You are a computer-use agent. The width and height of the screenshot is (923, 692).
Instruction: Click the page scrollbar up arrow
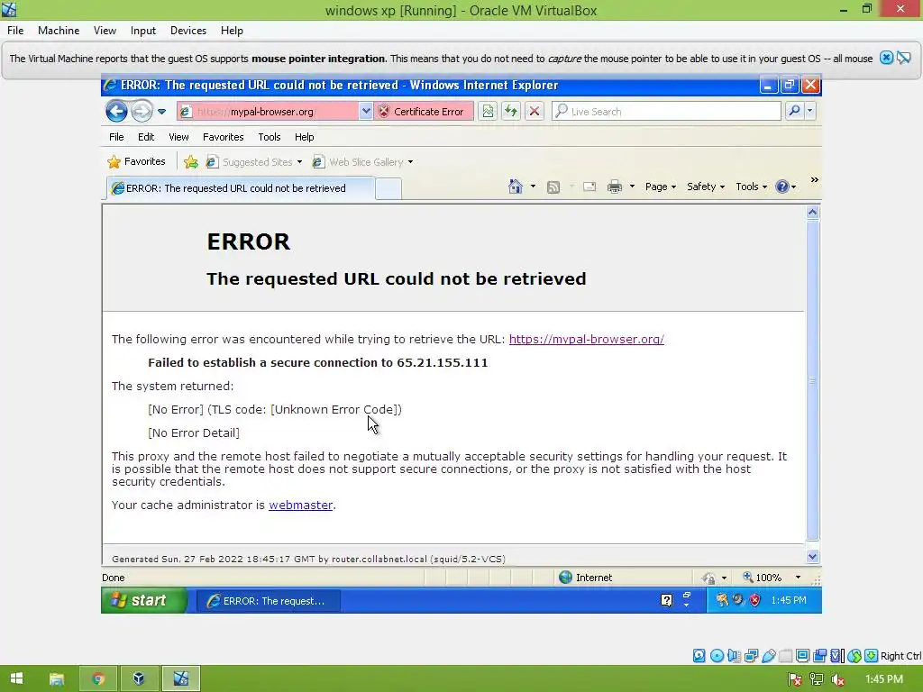click(812, 212)
